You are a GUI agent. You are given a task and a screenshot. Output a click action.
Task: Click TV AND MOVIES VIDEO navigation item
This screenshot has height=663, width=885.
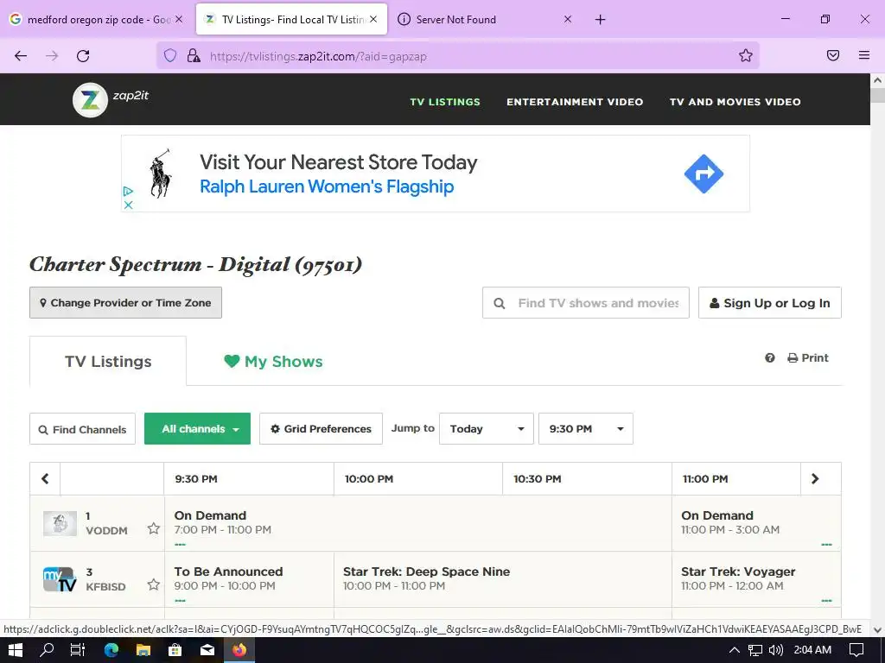point(735,102)
